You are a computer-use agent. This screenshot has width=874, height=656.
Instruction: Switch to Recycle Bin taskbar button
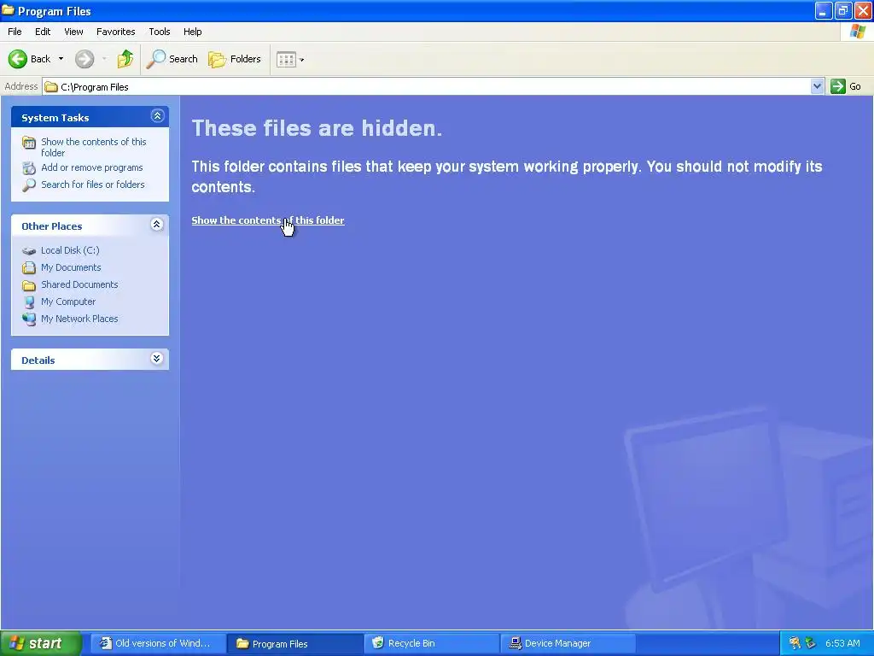(x=432, y=643)
